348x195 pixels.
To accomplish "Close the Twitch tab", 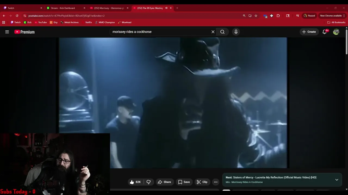I will tap(41, 8).
